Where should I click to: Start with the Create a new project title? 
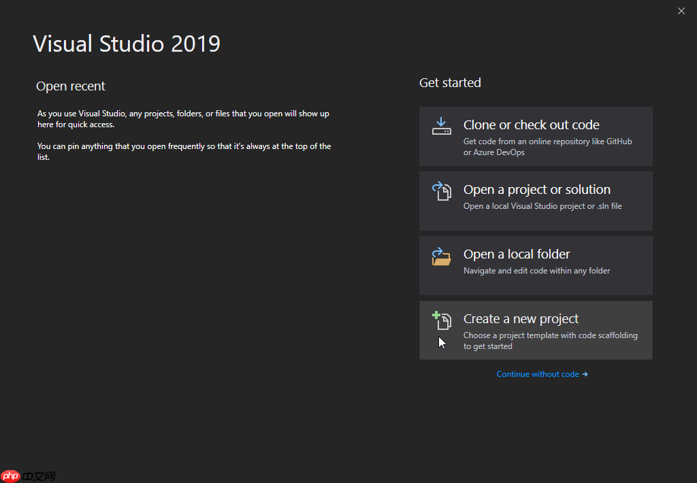click(521, 319)
